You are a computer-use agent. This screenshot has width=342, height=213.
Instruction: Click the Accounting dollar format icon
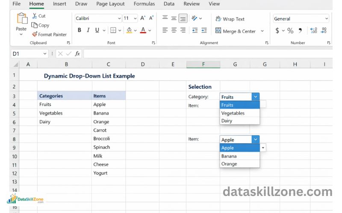pos(277,30)
